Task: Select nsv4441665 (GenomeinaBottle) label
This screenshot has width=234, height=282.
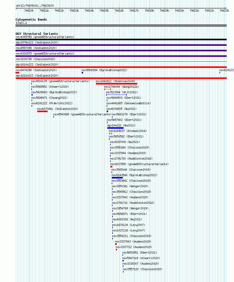Action: pos(129,103)
